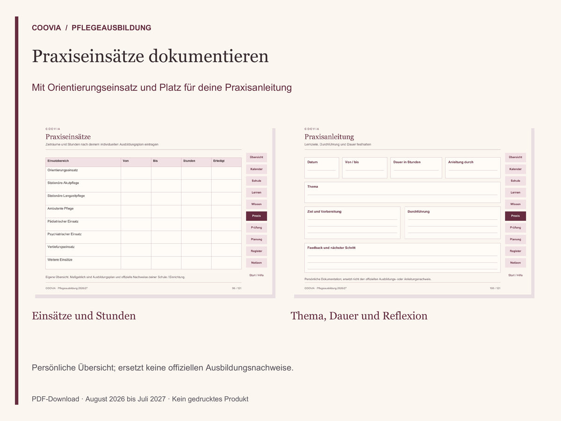This screenshot has width=561, height=421.
Task: Select Notizen tab on the Praxisanleitung page
Action: click(x=515, y=262)
